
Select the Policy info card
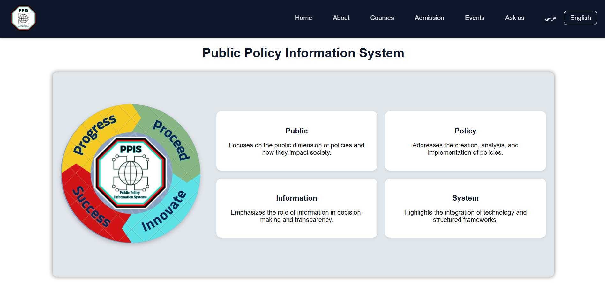[x=465, y=141]
